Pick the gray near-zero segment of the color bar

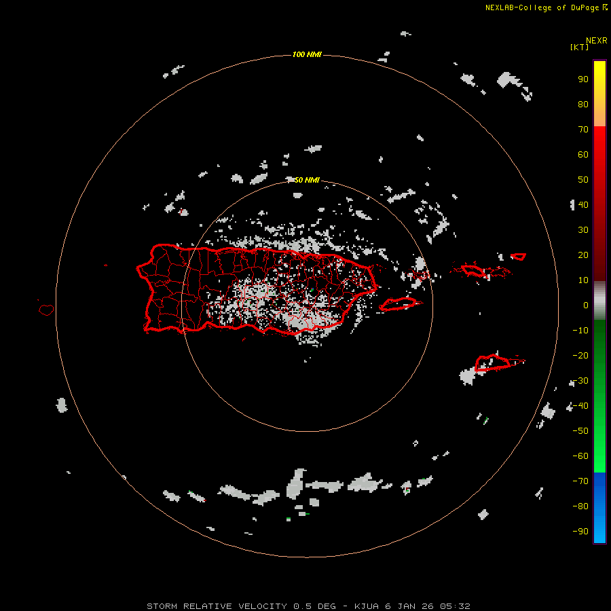599,301
